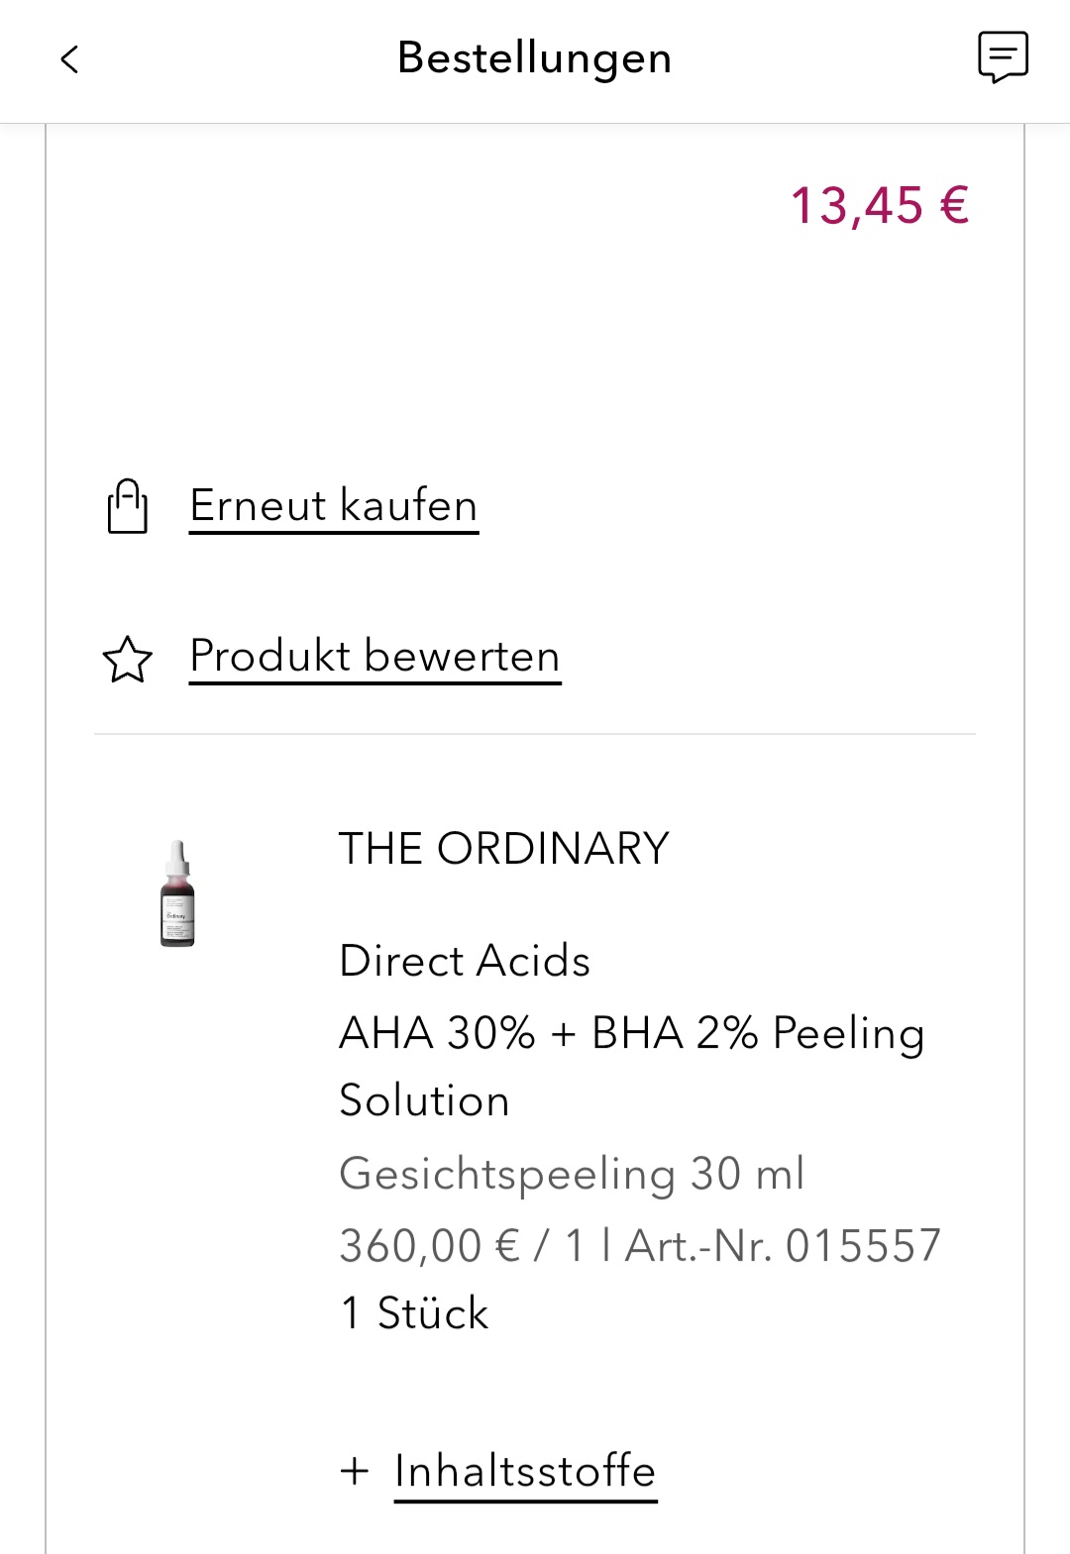The width and height of the screenshot is (1070, 1554).
Task: Select the THE ORDINARY brand name
Action: pyautogui.click(x=503, y=849)
